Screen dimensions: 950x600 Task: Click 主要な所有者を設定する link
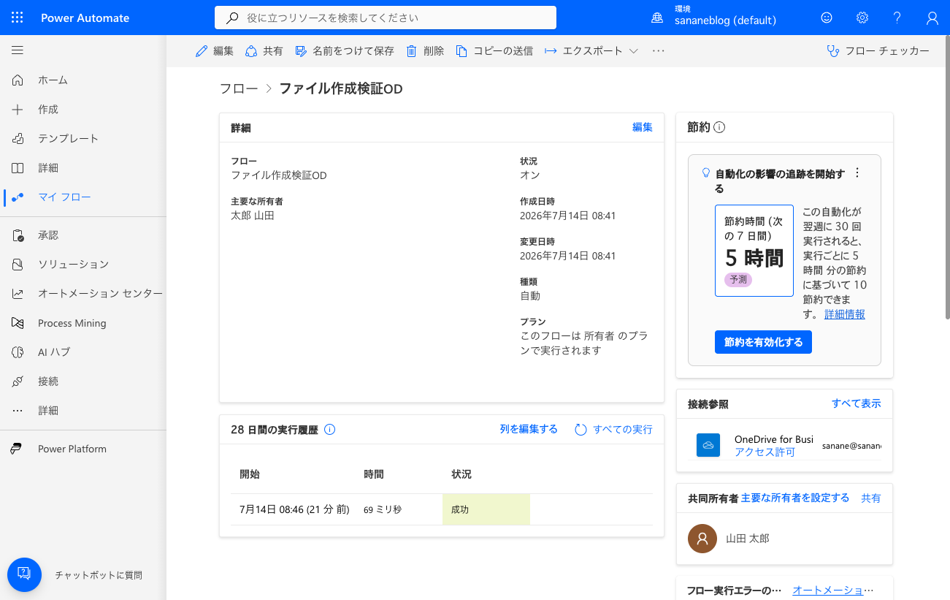point(795,498)
